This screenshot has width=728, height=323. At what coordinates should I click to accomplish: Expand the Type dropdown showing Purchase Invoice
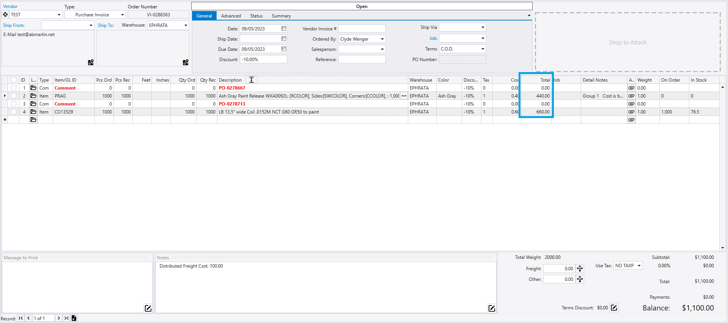122,15
